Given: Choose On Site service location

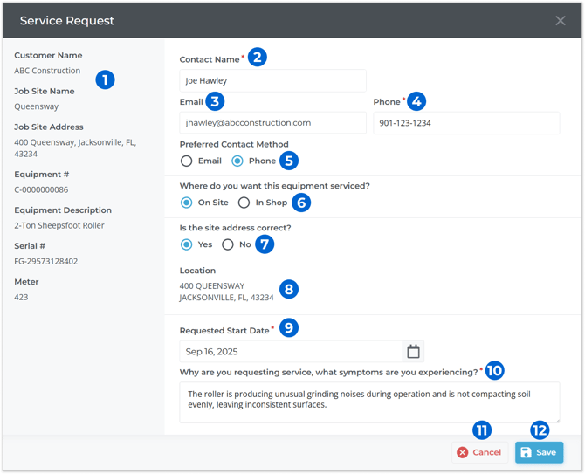Looking at the screenshot, I should [x=187, y=203].
